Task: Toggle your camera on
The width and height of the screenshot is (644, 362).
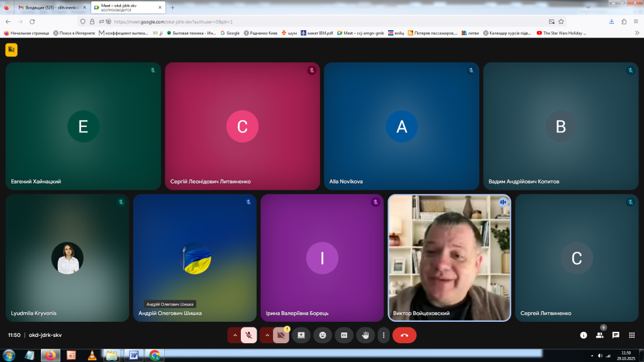Action: click(280, 335)
